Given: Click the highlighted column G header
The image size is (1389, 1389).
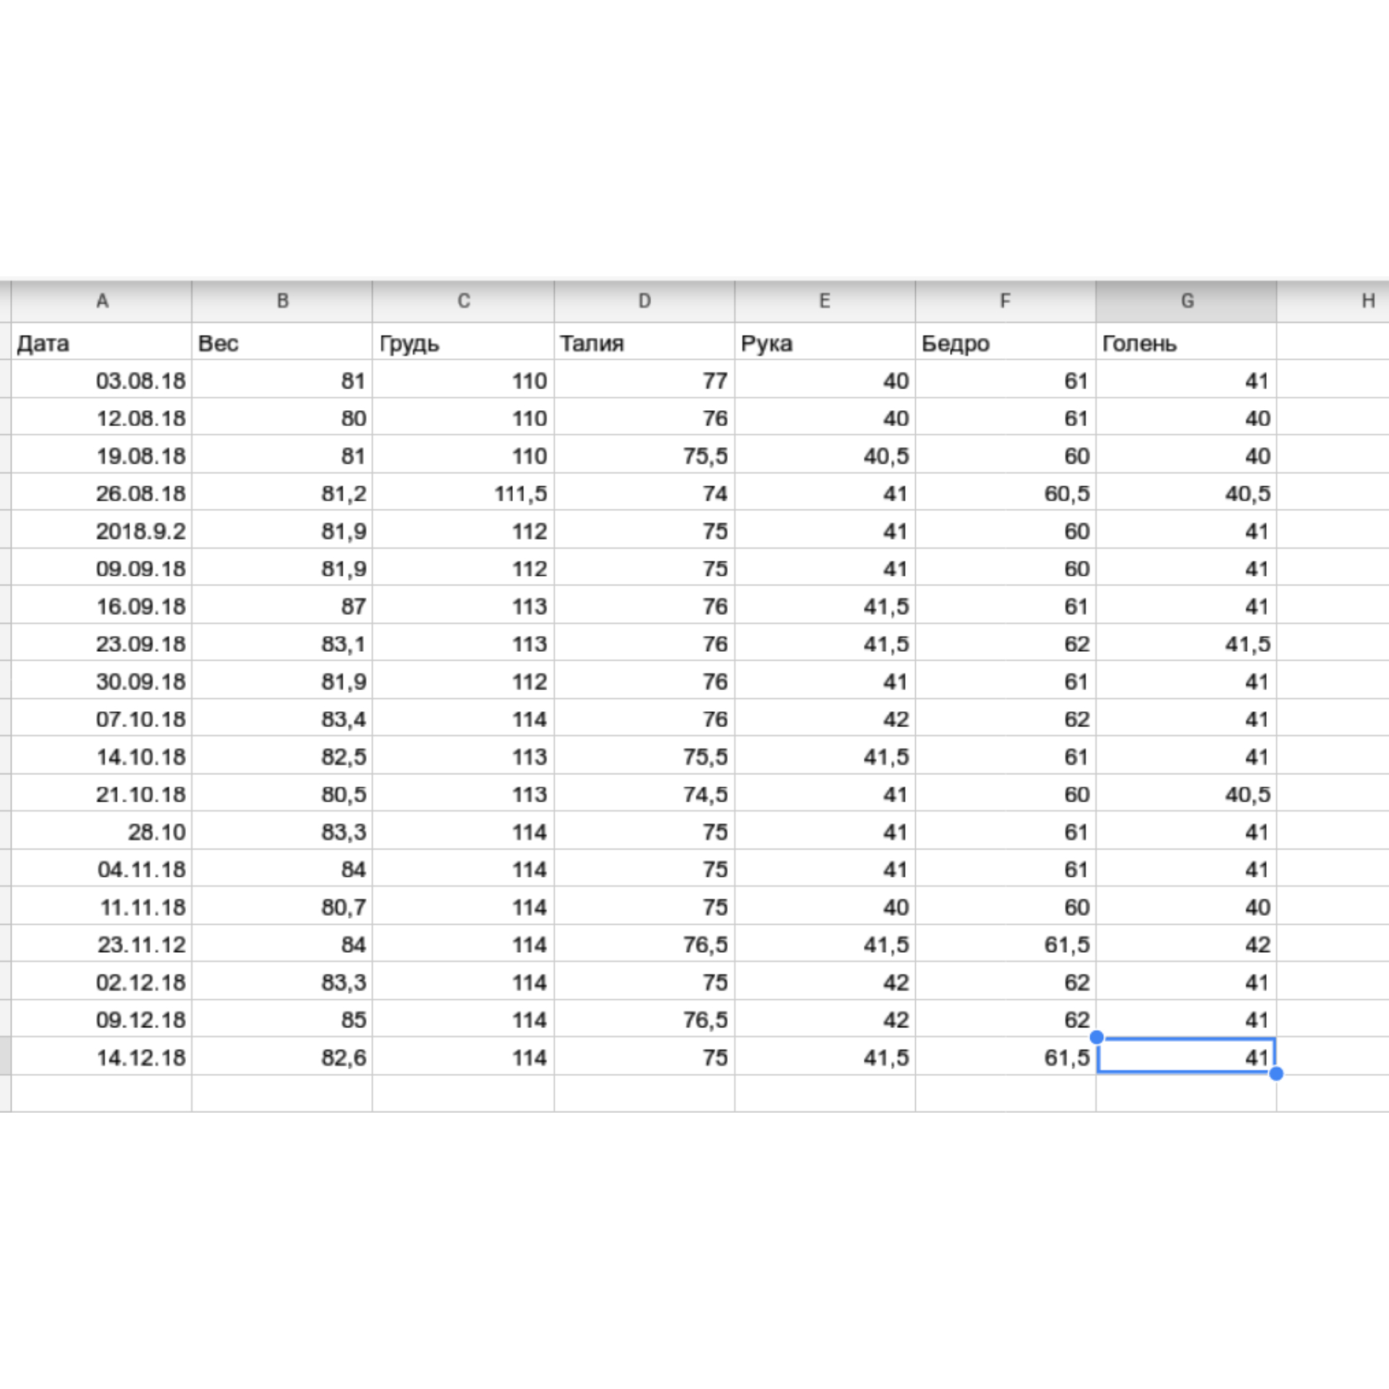Looking at the screenshot, I should pyautogui.click(x=1186, y=301).
